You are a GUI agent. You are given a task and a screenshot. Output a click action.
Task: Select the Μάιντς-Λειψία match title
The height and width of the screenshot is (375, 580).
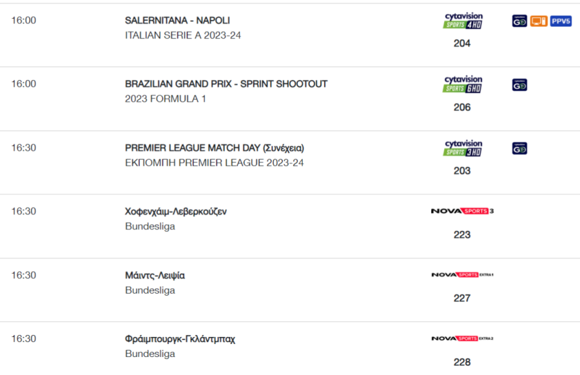pos(155,276)
